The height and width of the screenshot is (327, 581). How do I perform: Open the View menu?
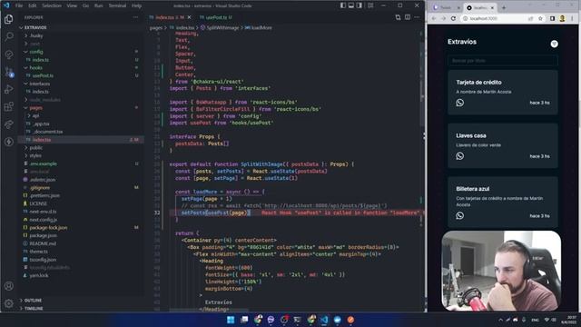72,5
